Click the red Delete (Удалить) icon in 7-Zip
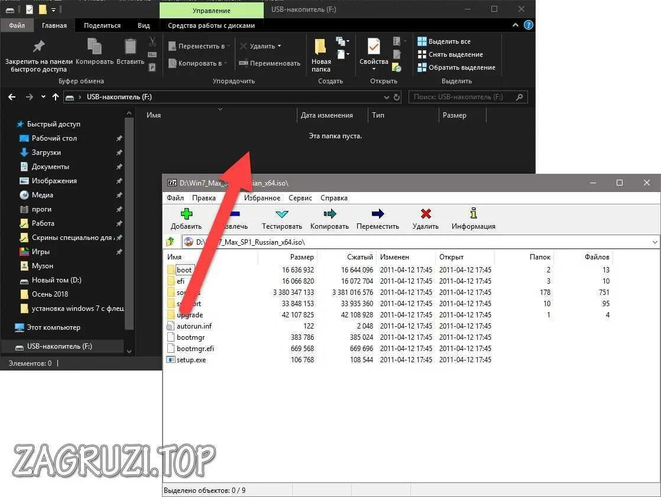Image resolution: width=661 pixels, height=497 pixels. click(426, 214)
